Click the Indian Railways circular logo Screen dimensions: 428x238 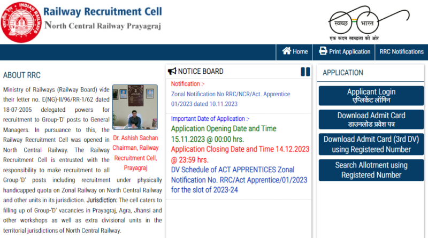pos(20,22)
